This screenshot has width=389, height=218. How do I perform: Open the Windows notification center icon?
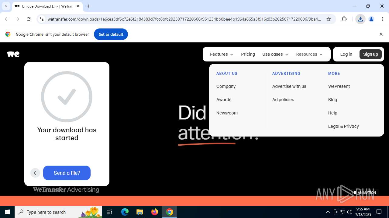(379, 212)
